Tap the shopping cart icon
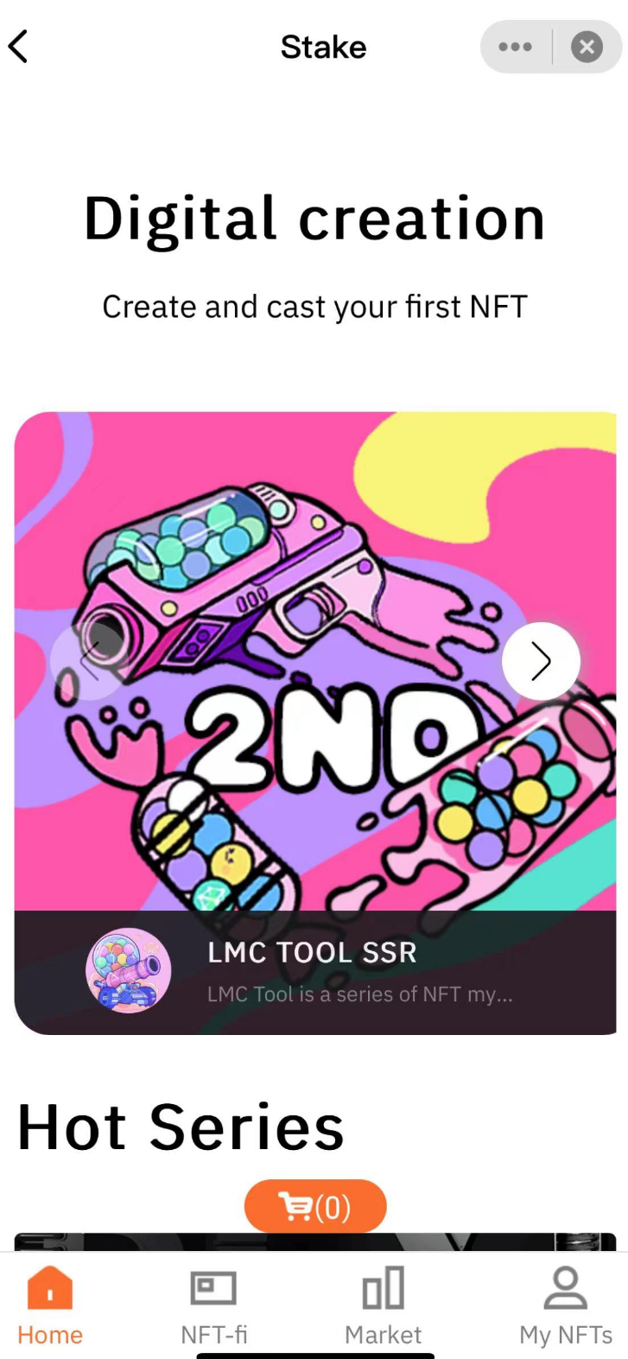628x1359 pixels. tap(295, 1206)
